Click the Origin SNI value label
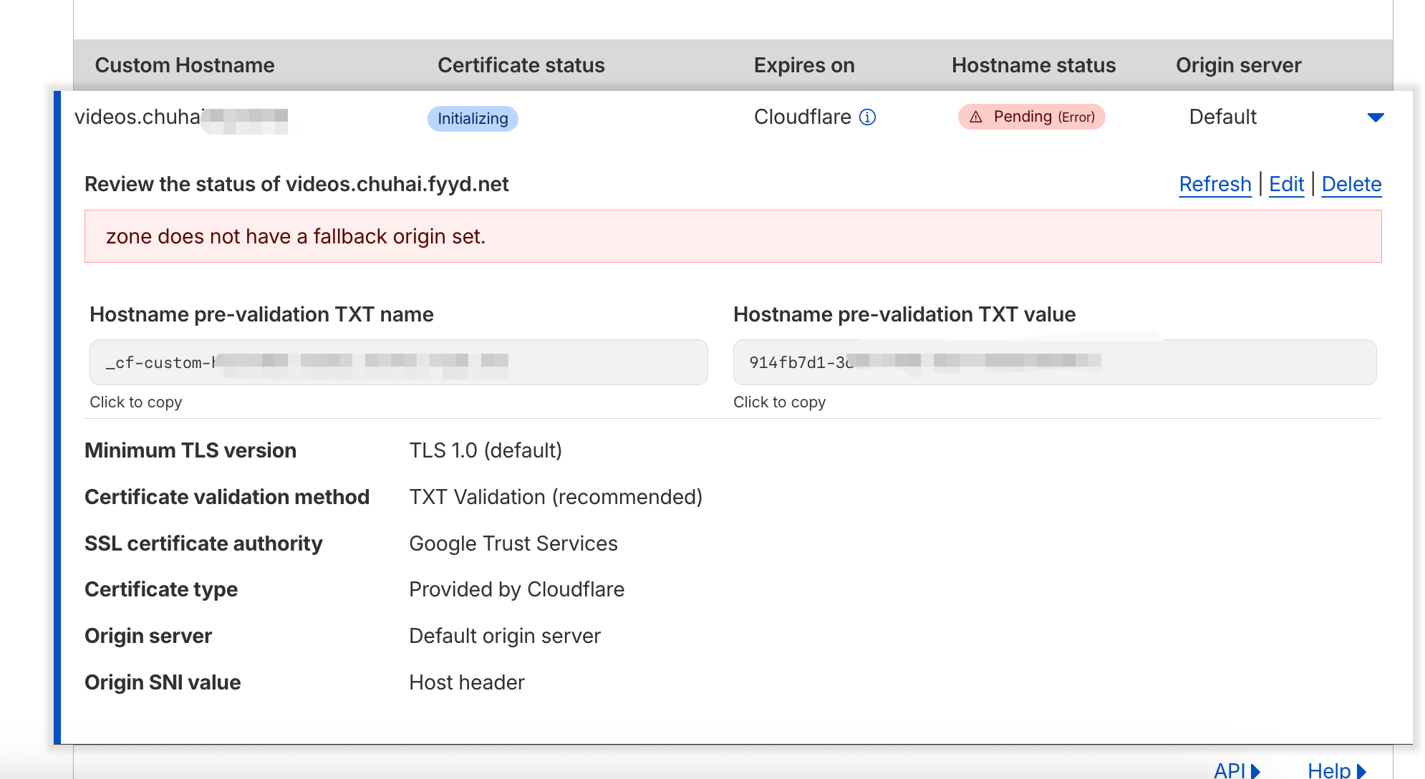The image size is (1425, 779). pos(163,682)
